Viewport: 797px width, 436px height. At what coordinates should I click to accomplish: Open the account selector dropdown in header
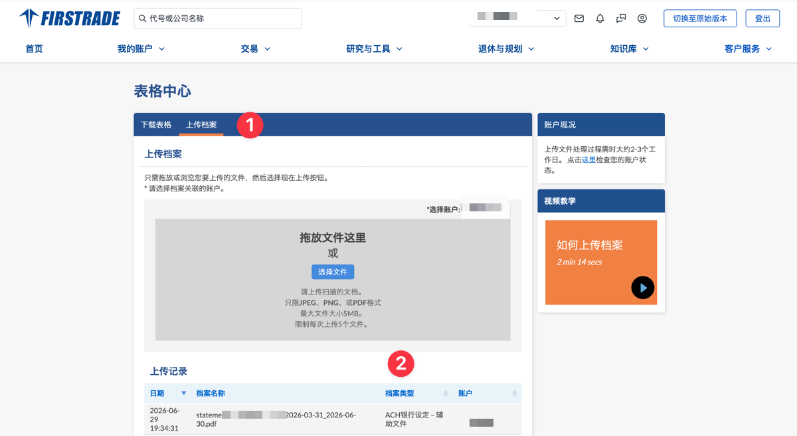tap(517, 19)
